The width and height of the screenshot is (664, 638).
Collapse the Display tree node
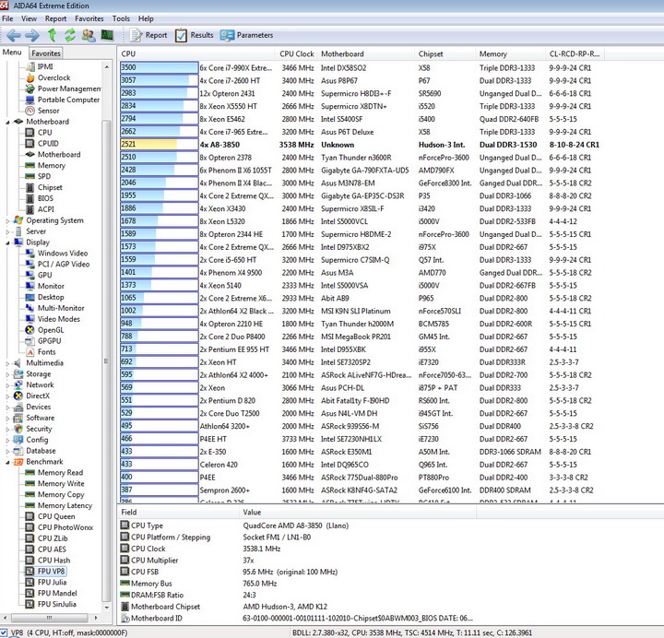[7, 242]
